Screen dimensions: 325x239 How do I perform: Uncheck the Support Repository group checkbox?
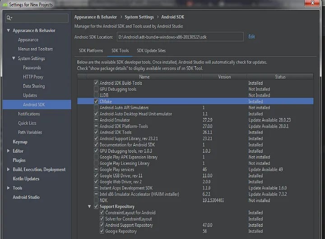(x=96, y=206)
